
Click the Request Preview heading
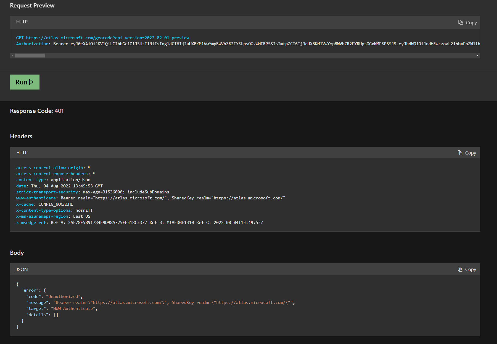pos(32,5)
